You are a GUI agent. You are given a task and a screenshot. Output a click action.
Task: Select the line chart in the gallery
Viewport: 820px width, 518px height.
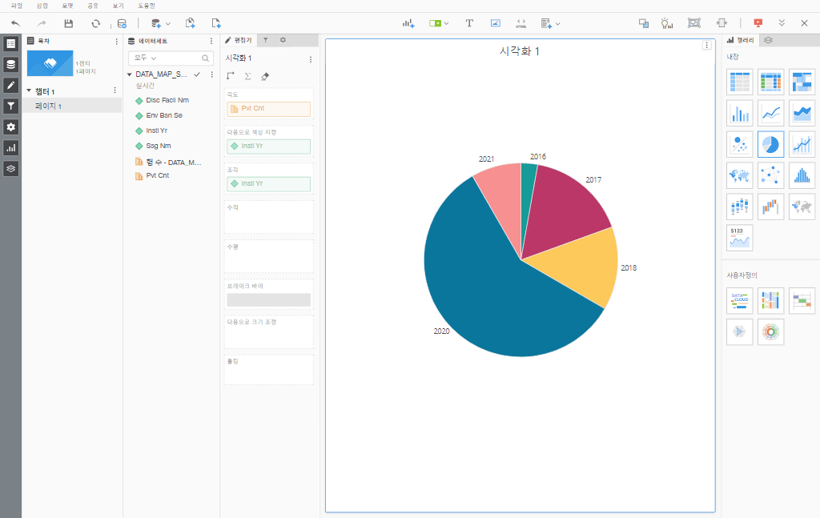click(770, 113)
